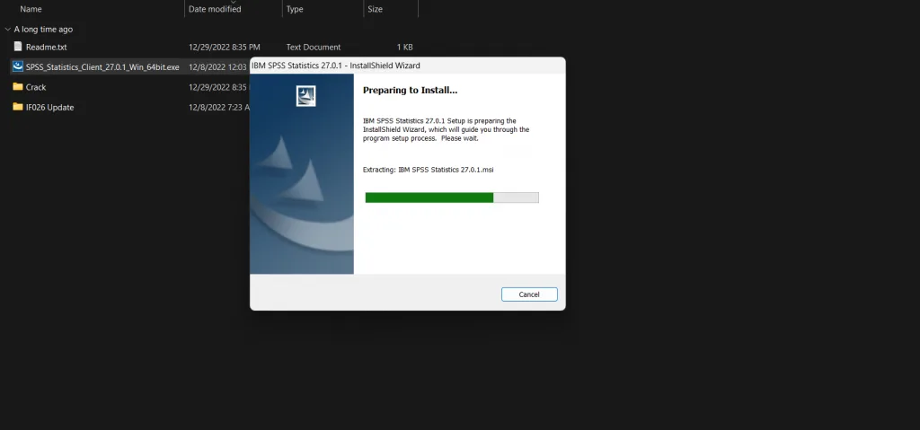Screen dimensions: 920x430
Task: Click the IF026 Update date modified cell
Action: click(x=219, y=107)
